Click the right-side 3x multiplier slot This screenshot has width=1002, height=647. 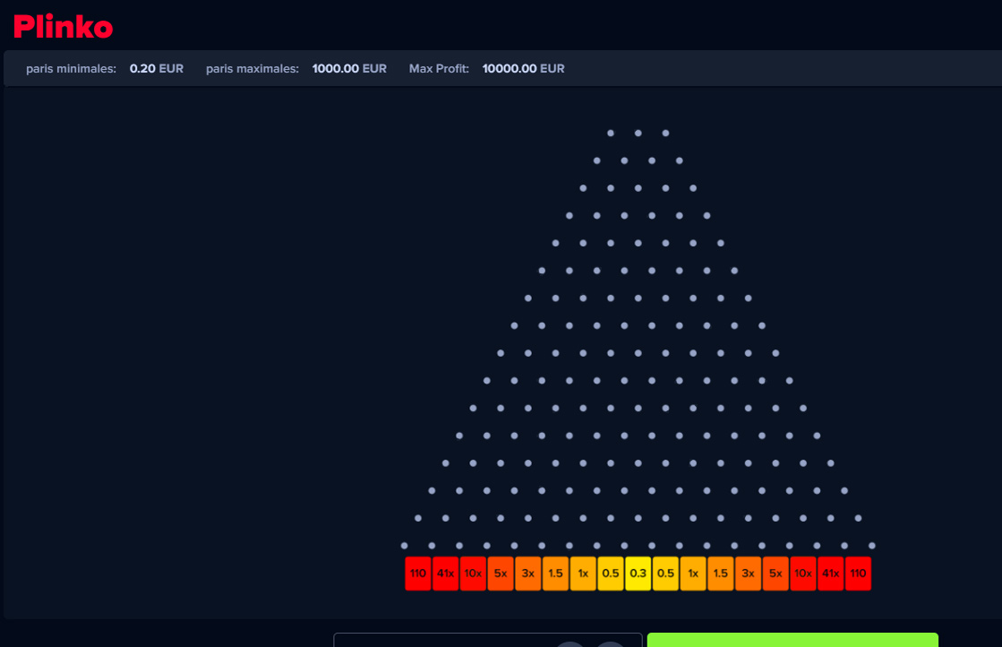point(748,574)
